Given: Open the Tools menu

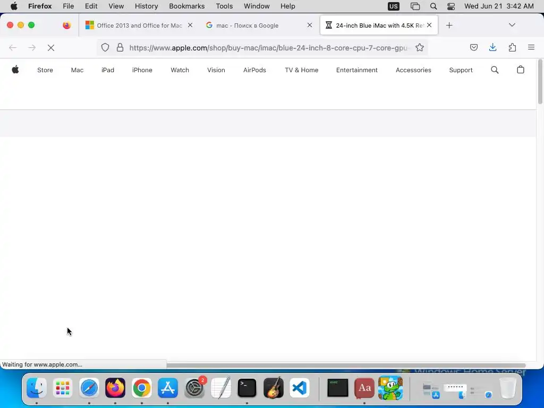Looking at the screenshot, I should pos(224,6).
